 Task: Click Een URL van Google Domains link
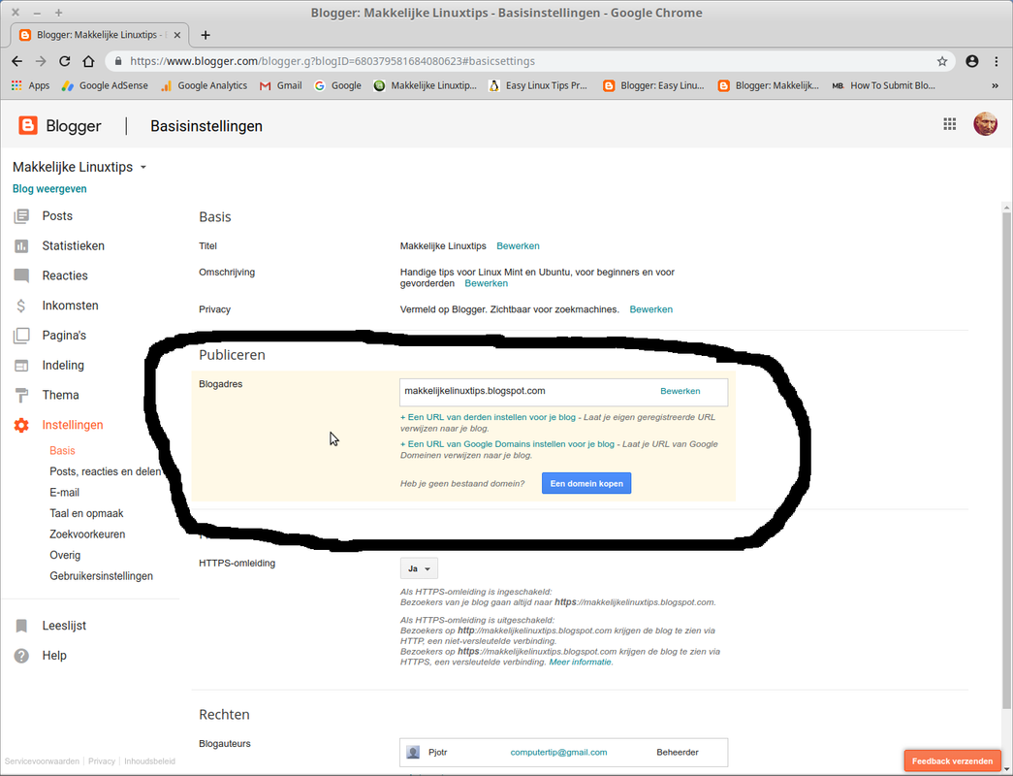point(507,444)
